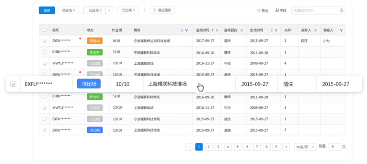Go to page 8

tap(266, 147)
